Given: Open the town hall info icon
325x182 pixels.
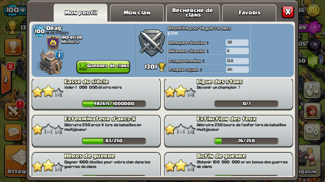Looking at the screenshot, I should click(59, 55).
